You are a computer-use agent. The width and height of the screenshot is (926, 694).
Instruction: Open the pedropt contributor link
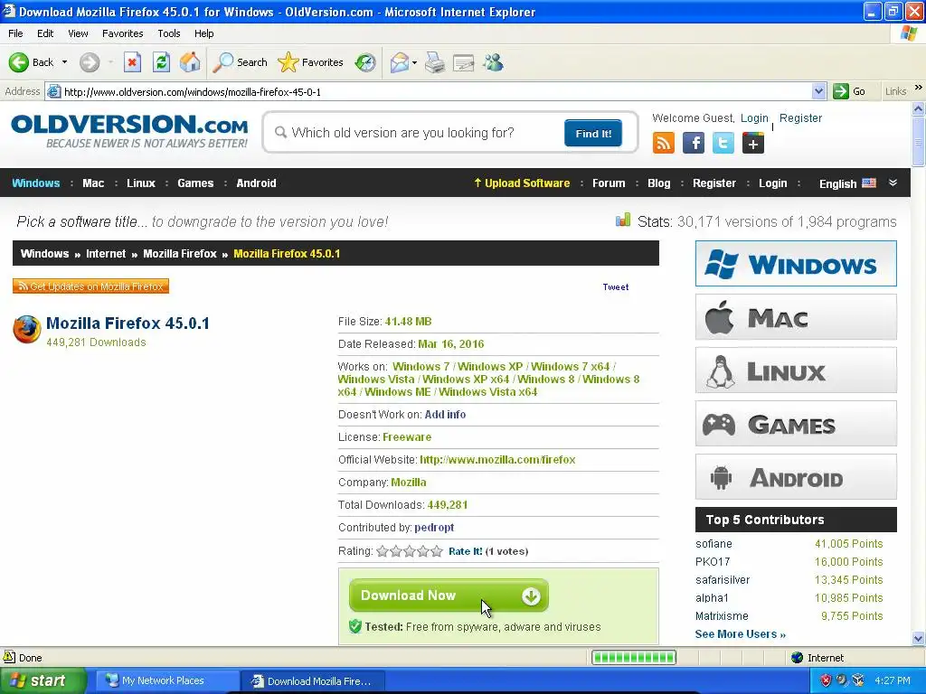(434, 528)
